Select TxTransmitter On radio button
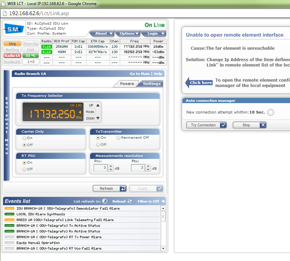The image size is (290, 261). pyautogui.click(x=98, y=137)
